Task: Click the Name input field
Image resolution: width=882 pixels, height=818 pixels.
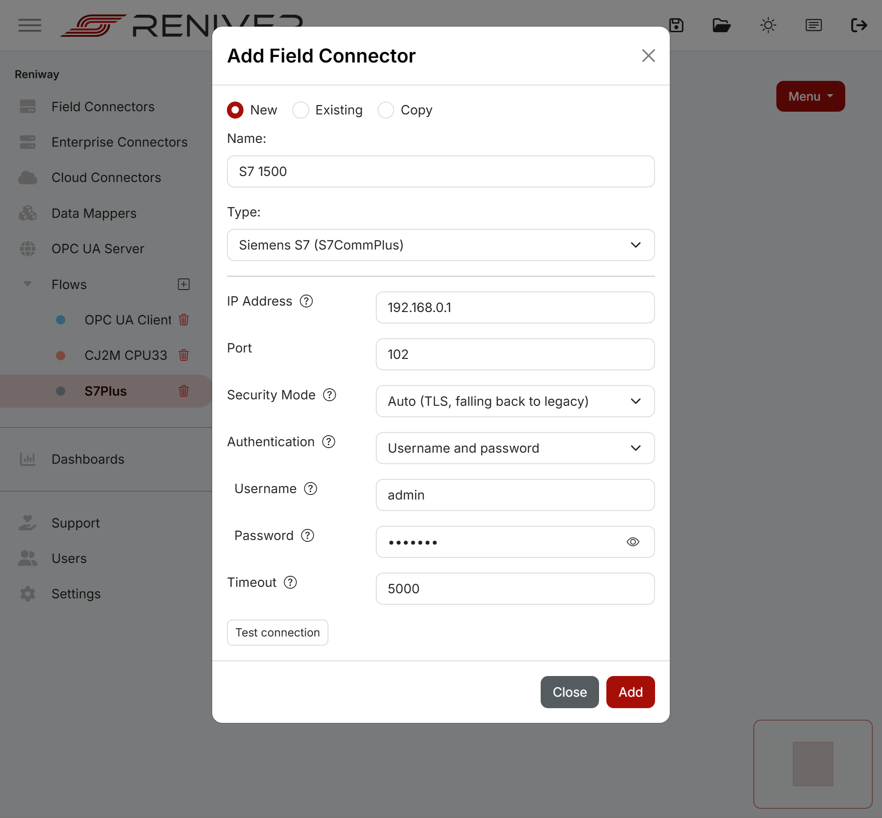Action: [441, 171]
